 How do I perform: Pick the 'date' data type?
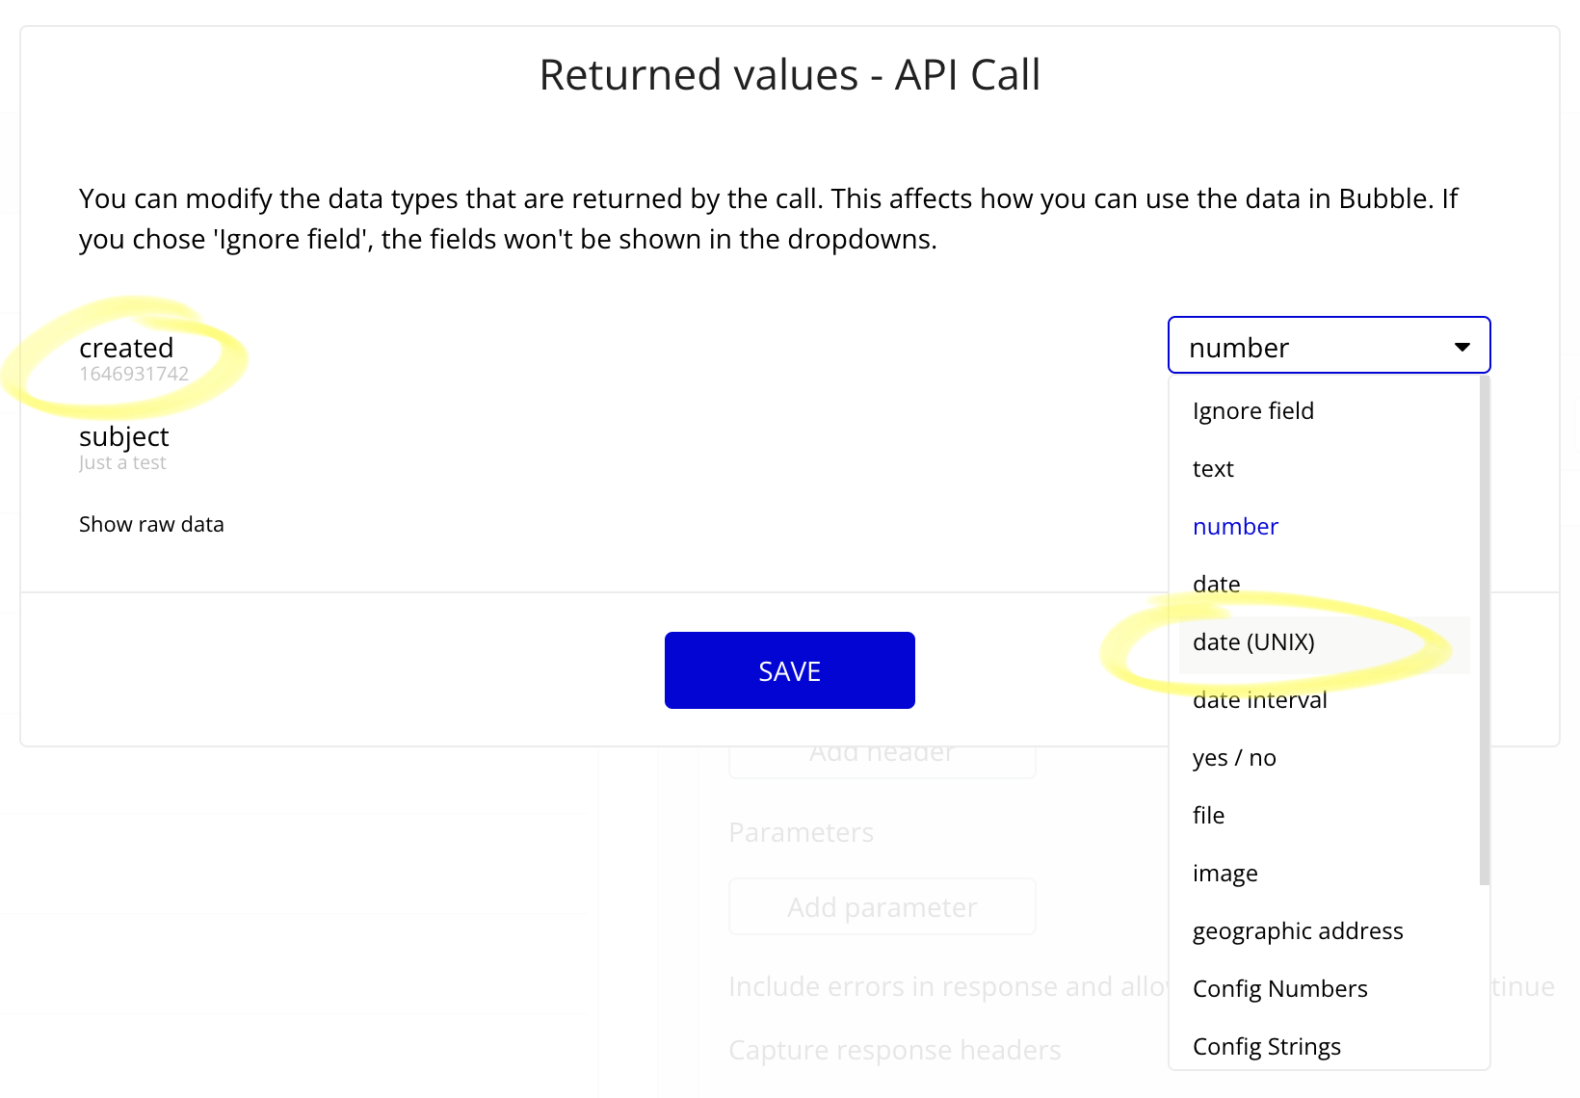point(1216,585)
